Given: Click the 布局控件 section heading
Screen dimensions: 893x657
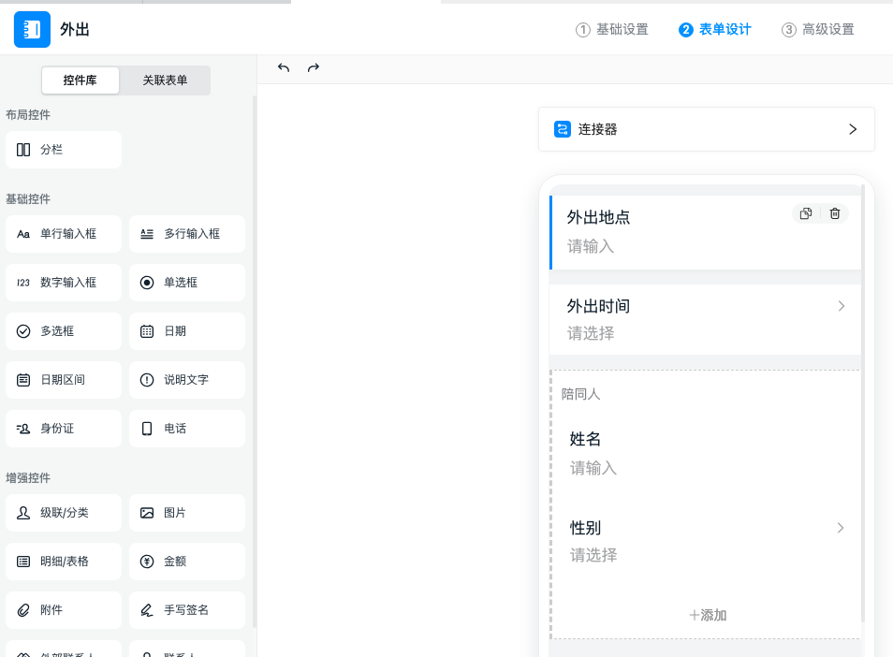Looking at the screenshot, I should pyautogui.click(x=28, y=115).
